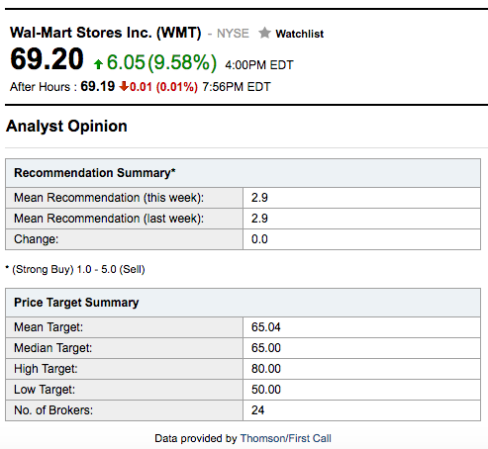488x449 pixels.
Task: Click the Recommendation Summary table header
Action: (x=243, y=173)
